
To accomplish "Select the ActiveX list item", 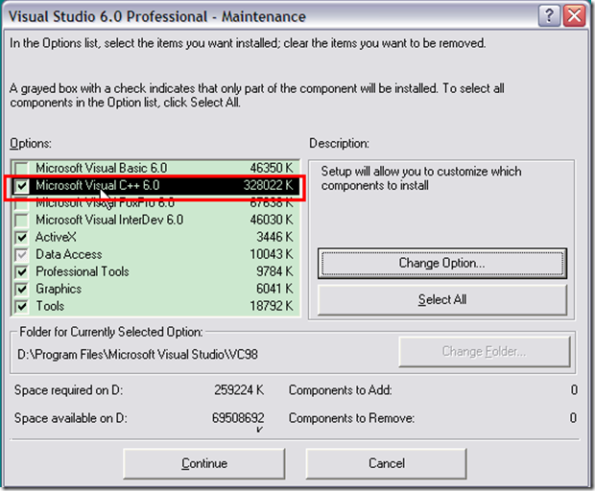I will coord(155,237).
